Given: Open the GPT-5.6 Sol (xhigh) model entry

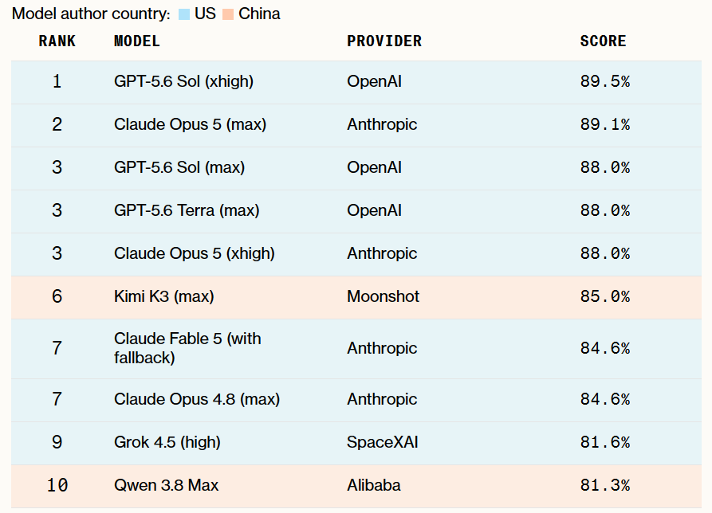Looking at the screenshot, I should [183, 81].
